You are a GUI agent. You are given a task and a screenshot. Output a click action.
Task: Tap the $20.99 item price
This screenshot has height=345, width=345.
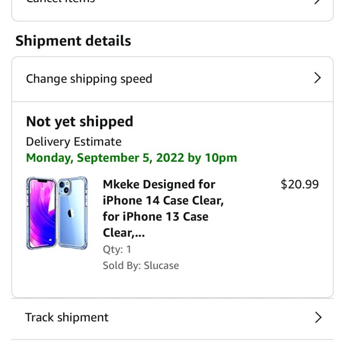(300, 184)
